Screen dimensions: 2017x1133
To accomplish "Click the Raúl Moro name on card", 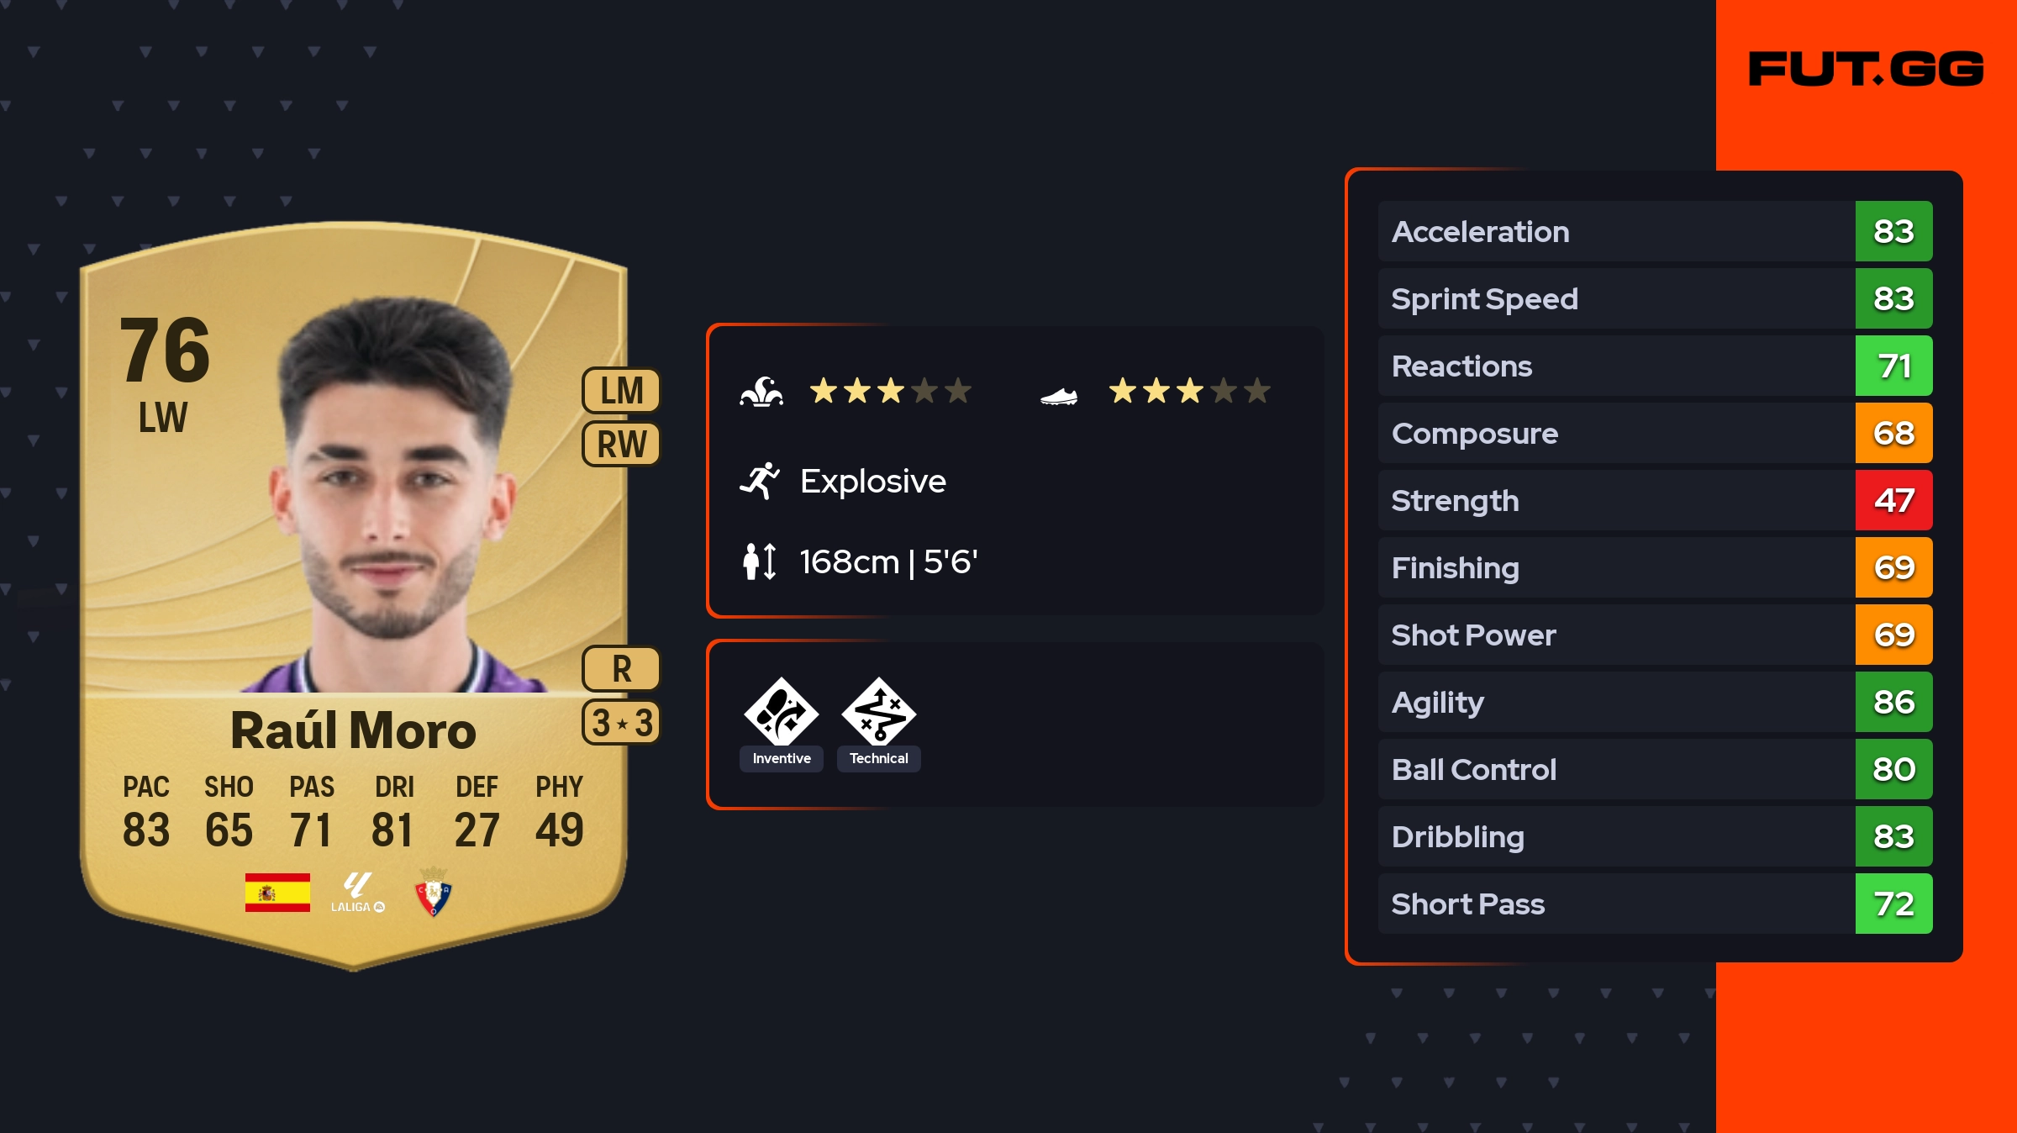I will tap(353, 730).
